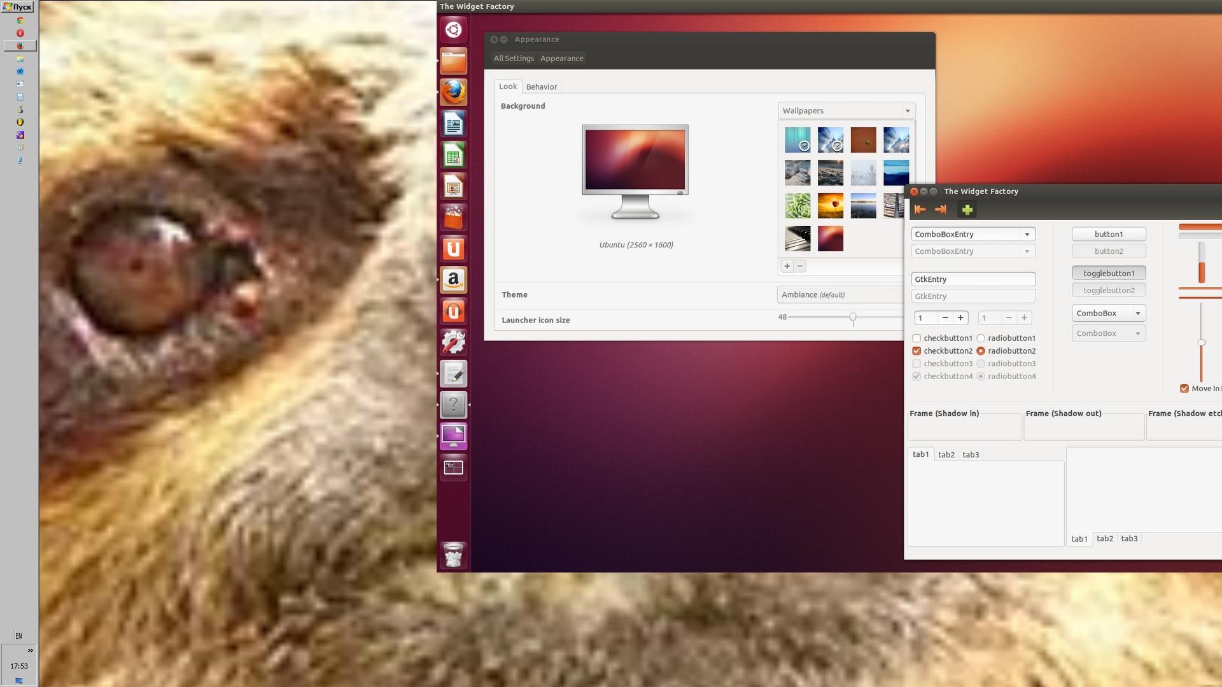Click the orange left arrow toolbar icon
1222x687 pixels.
(920, 209)
